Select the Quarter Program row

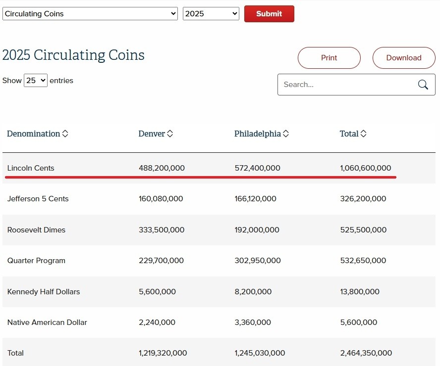pos(36,261)
